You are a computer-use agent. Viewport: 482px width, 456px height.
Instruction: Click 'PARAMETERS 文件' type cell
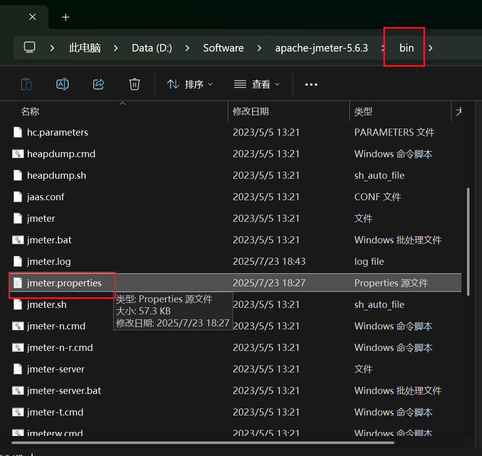[394, 132]
